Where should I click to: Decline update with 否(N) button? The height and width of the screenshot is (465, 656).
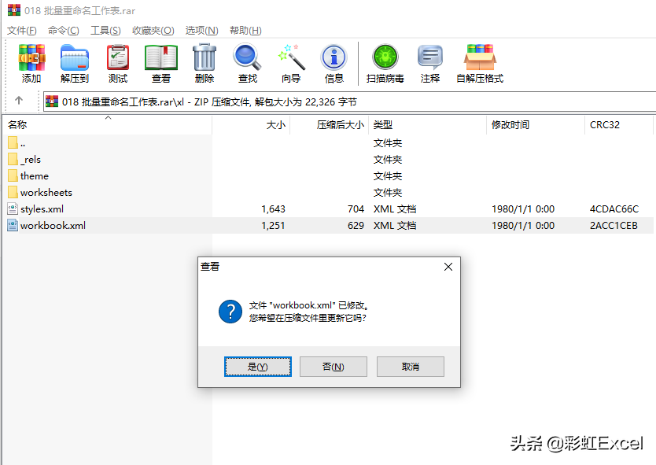pos(334,367)
